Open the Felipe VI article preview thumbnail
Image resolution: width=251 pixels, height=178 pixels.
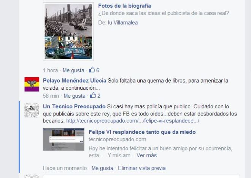(x=64, y=139)
